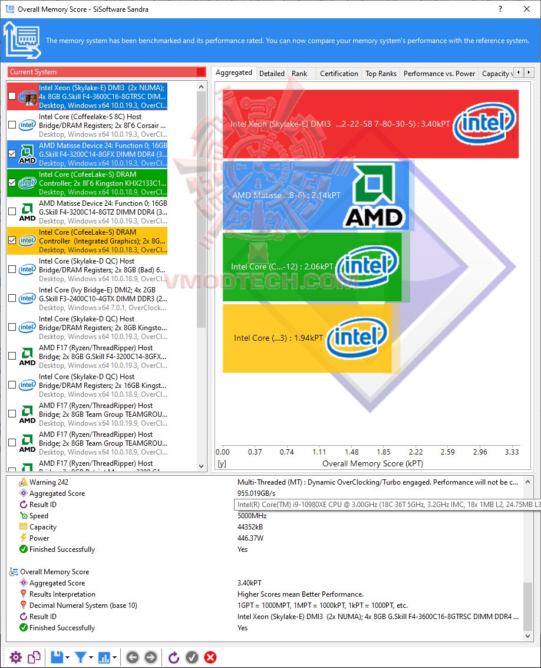Click reference list scroll up arrow
This screenshot has height=668, width=541.
tap(202, 87)
